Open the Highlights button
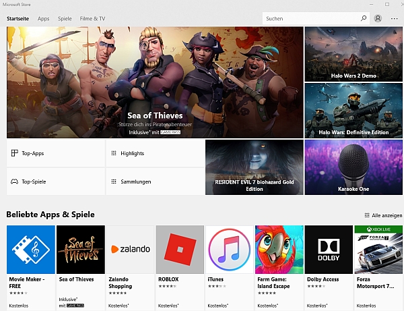 click(155, 153)
